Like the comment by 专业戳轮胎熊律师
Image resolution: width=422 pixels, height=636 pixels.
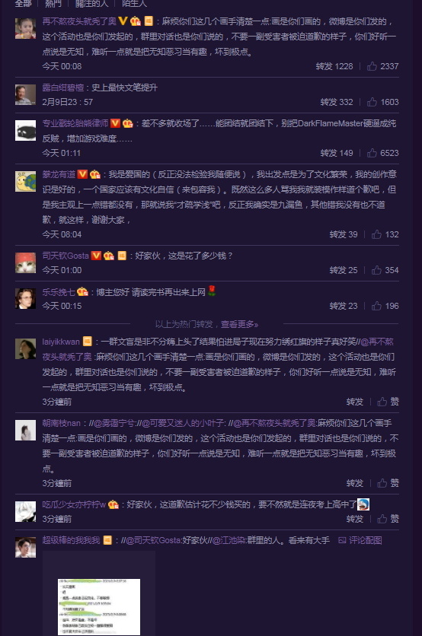[382, 153]
